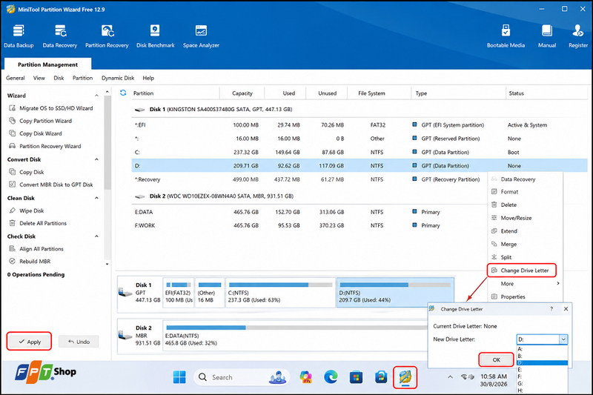The width and height of the screenshot is (593, 395).
Task: Select E:DATA(NTFS) block in Disk 2 map
Action: [295, 336]
